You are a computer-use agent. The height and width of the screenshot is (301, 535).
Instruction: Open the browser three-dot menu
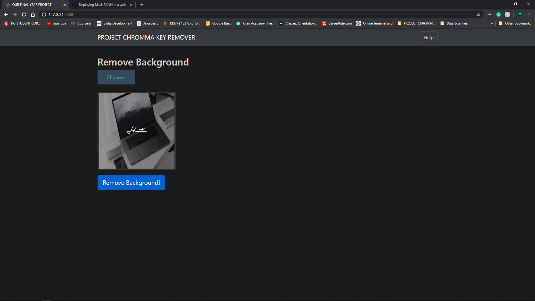click(x=529, y=14)
